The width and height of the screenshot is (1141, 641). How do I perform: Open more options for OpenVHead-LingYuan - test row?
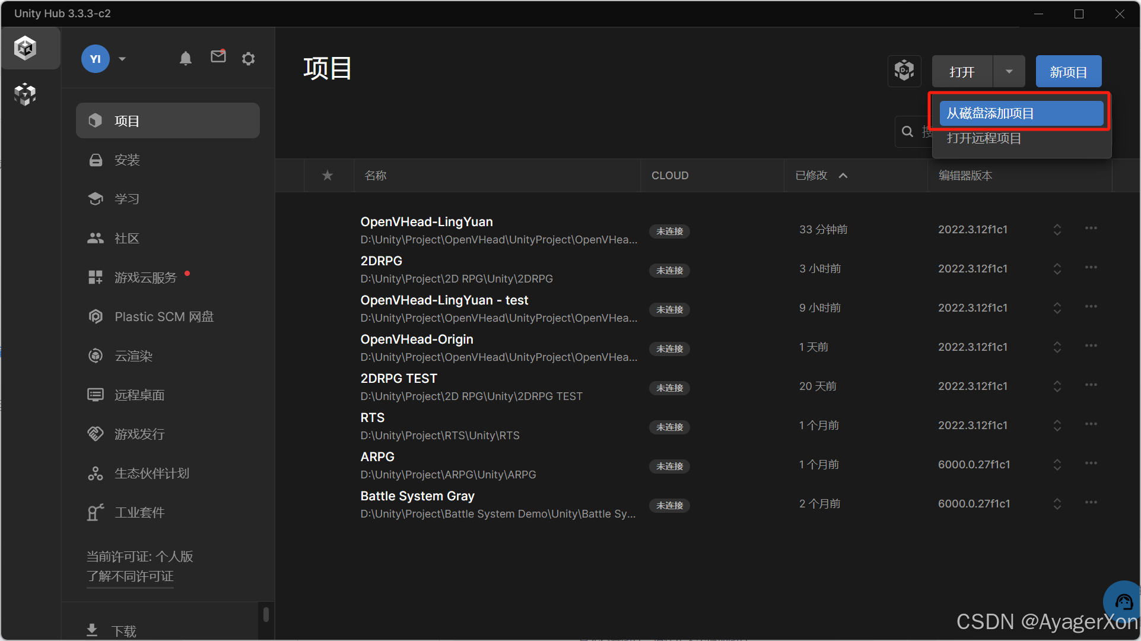coord(1091,307)
